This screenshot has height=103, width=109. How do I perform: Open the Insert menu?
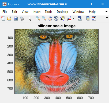pos(36,12)
